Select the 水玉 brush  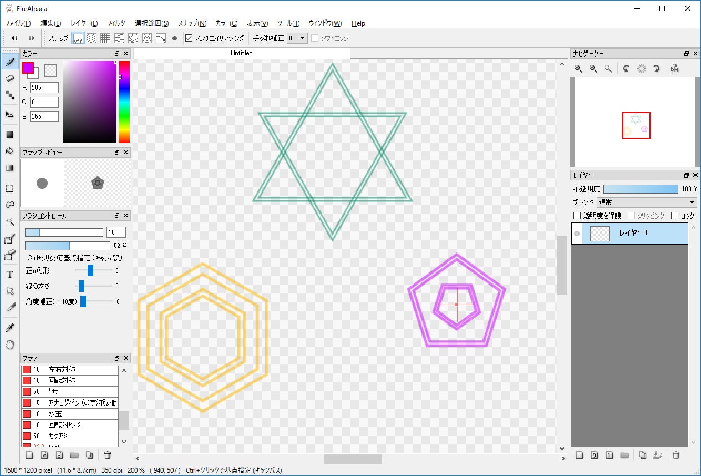point(69,414)
